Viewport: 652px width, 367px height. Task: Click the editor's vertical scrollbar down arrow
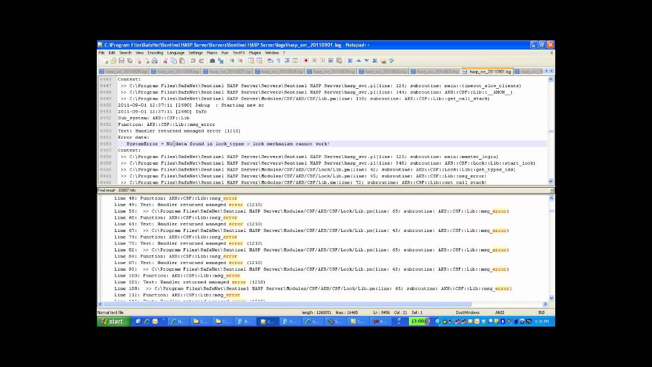551,181
